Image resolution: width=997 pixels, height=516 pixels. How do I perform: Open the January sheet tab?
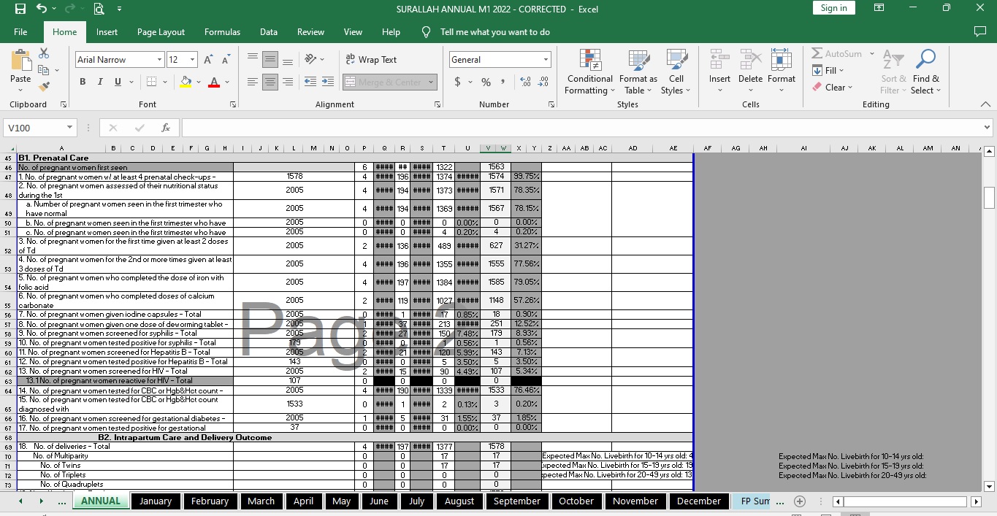point(156,501)
